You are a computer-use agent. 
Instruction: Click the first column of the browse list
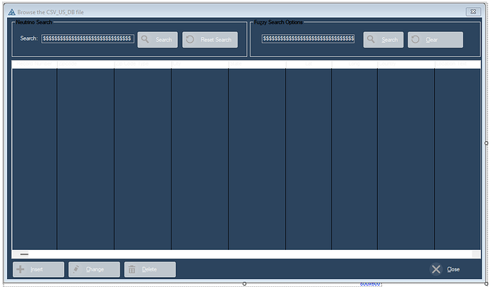pyautogui.click(x=34, y=157)
